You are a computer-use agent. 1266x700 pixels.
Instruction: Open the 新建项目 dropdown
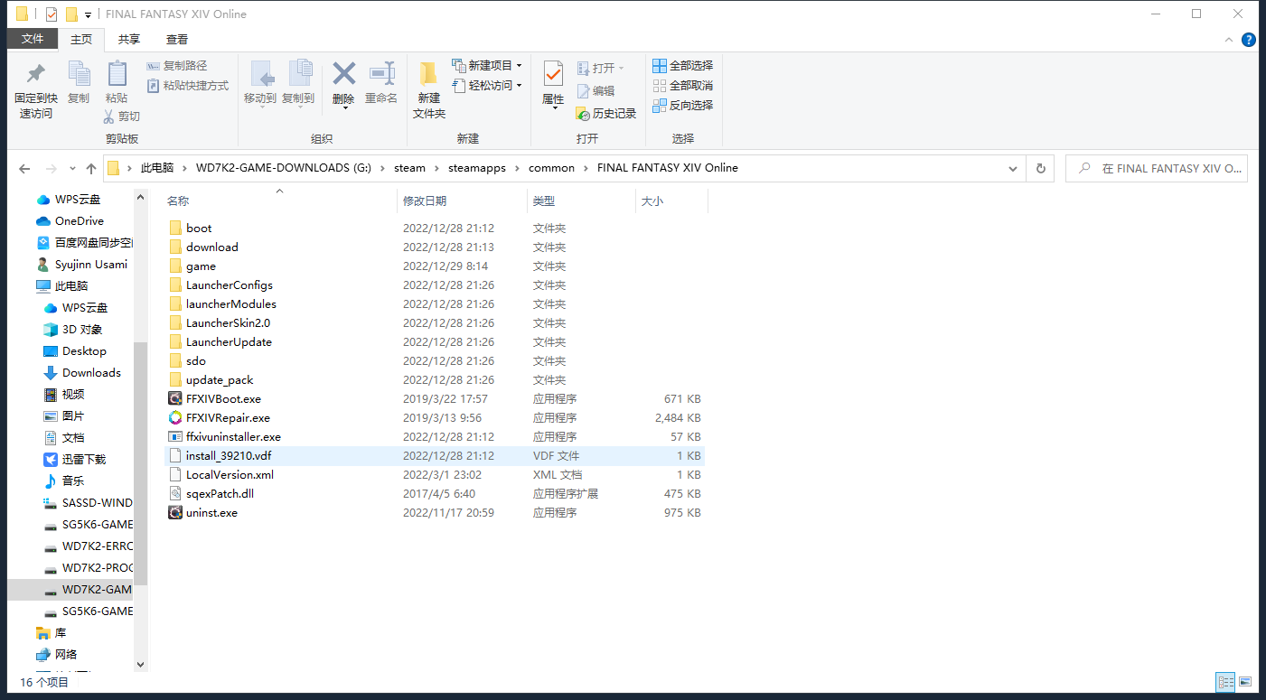487,65
